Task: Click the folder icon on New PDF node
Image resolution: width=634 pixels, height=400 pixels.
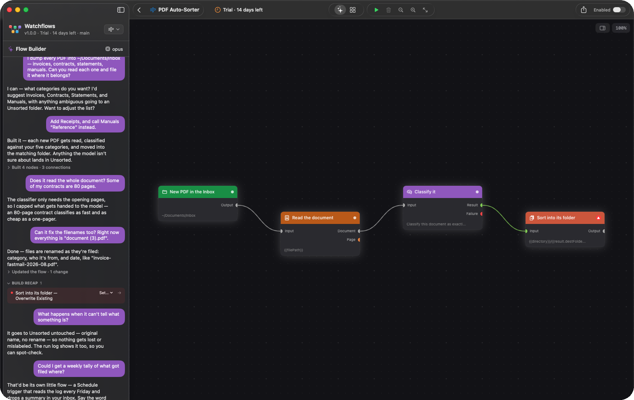Action: pyautogui.click(x=165, y=192)
